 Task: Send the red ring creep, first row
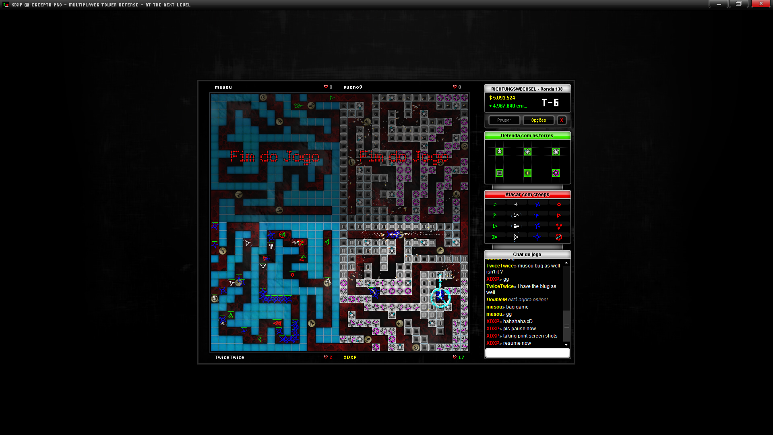tap(559, 204)
